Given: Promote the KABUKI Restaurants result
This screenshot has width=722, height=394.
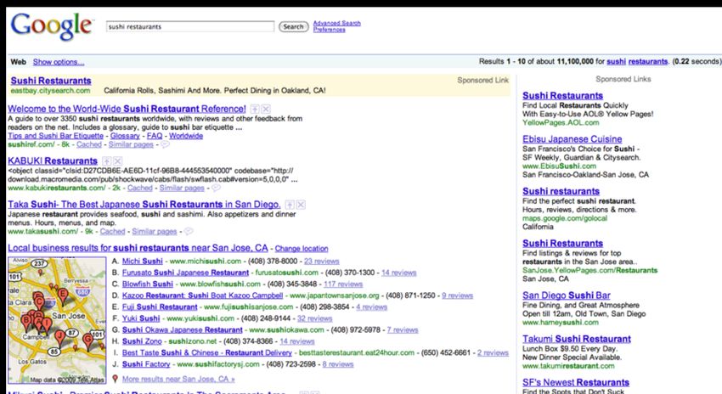Looking at the screenshot, I should coord(106,161).
